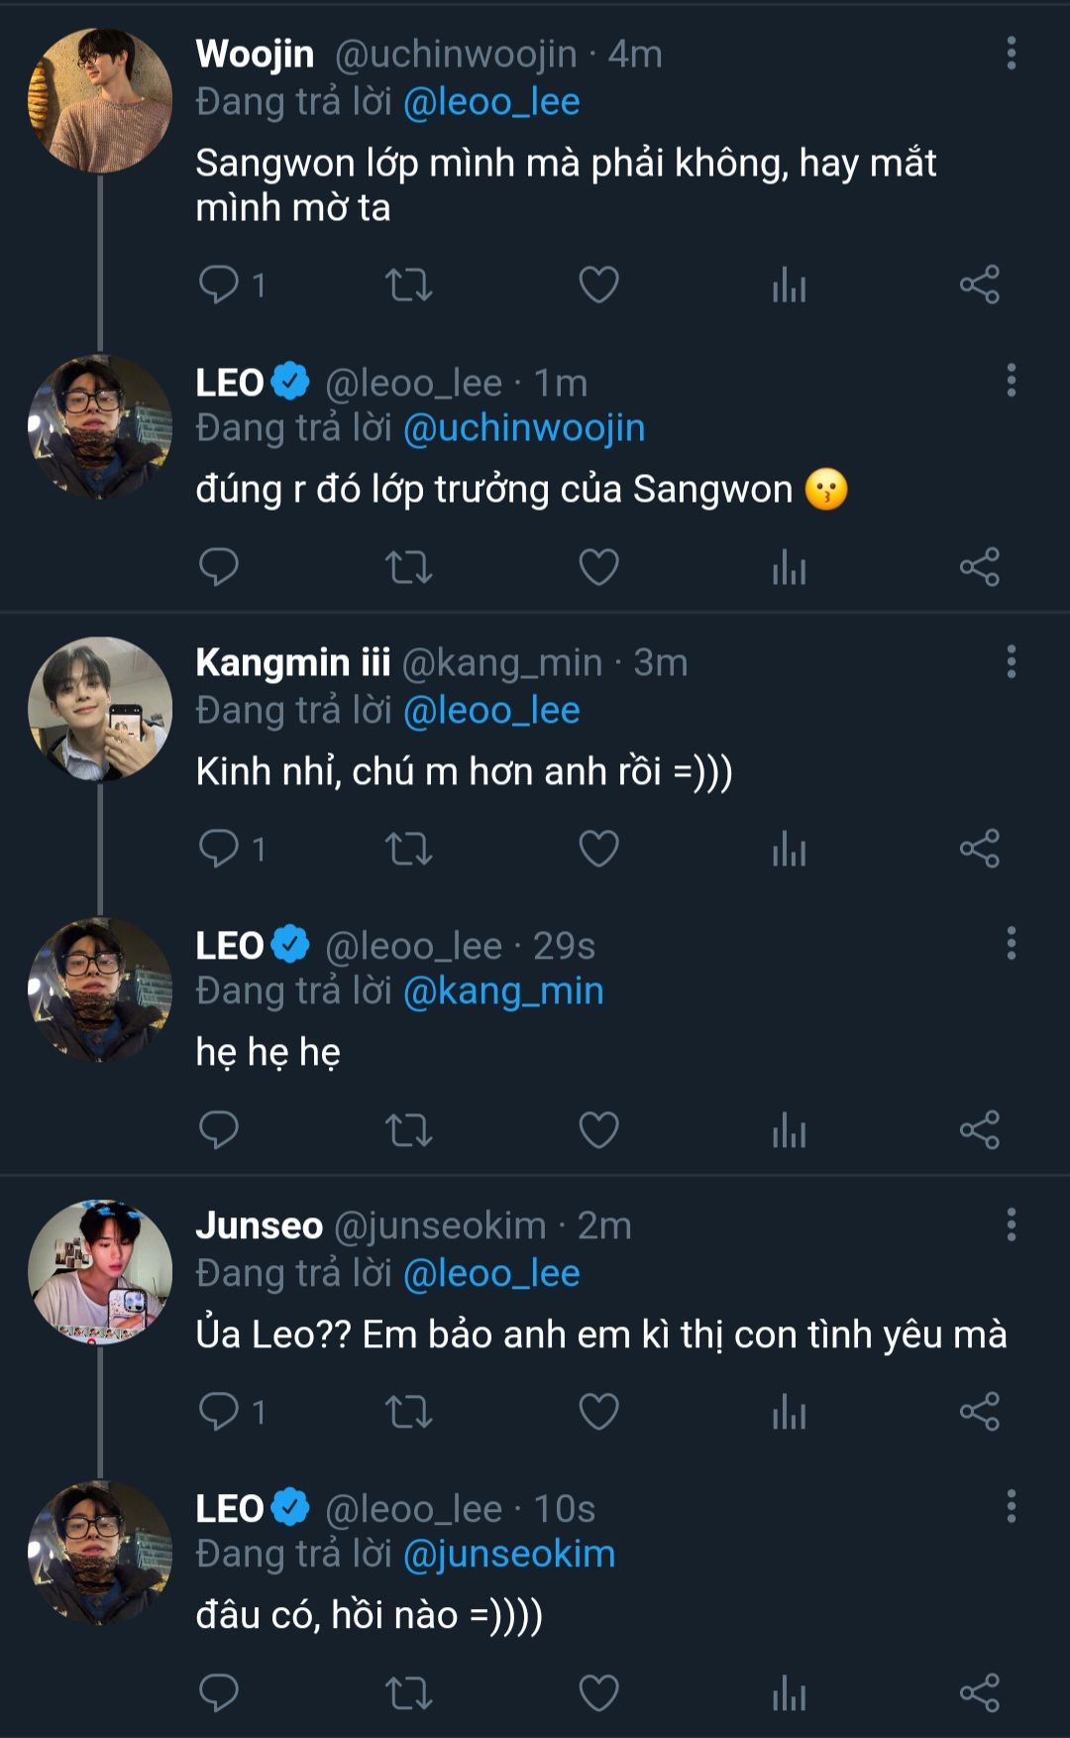Like LEO's reply about lớp trưởng
Screen dimensions: 1070x1738
tap(598, 567)
